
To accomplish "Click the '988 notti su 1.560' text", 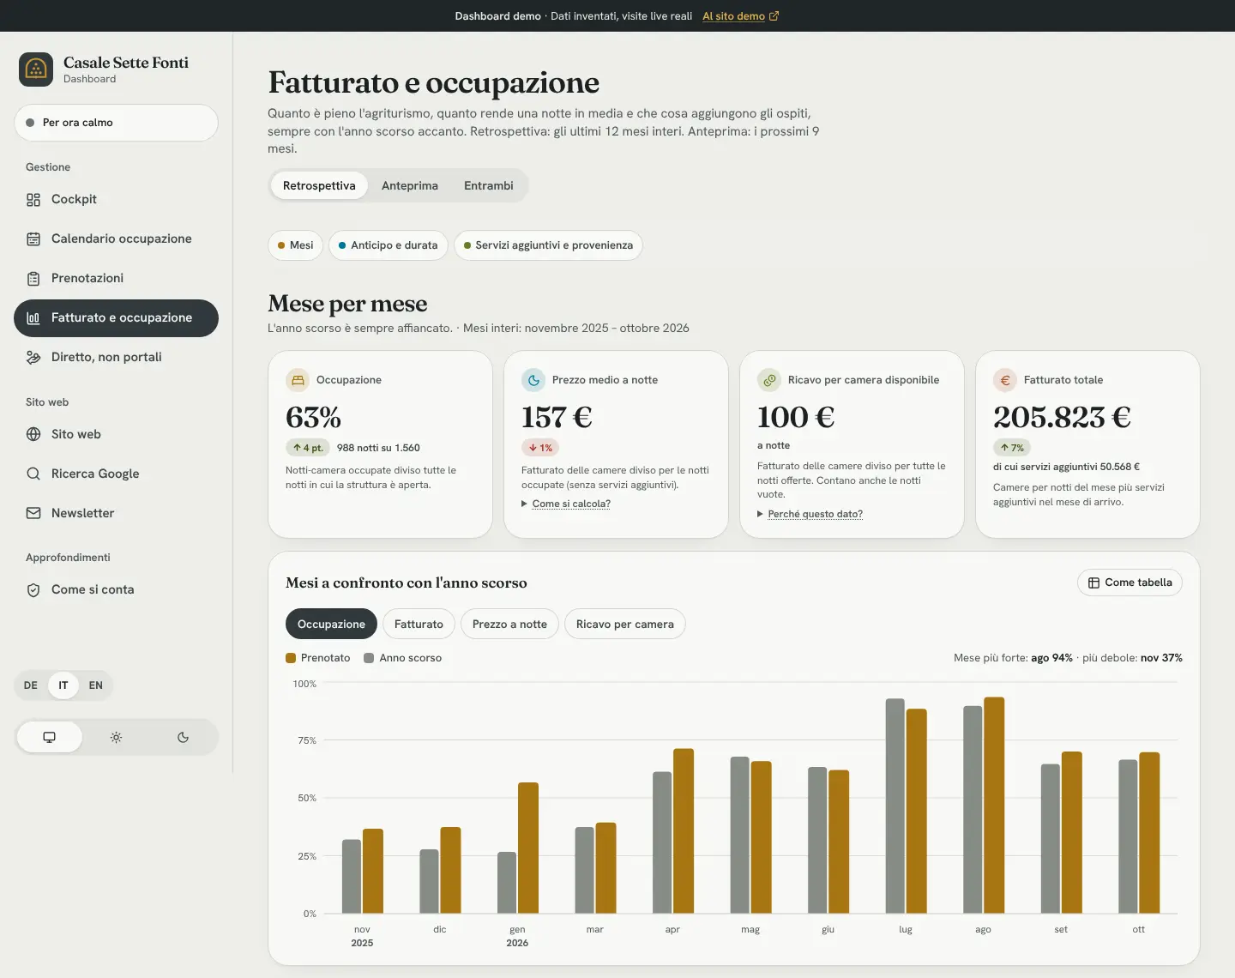I will pos(378,448).
